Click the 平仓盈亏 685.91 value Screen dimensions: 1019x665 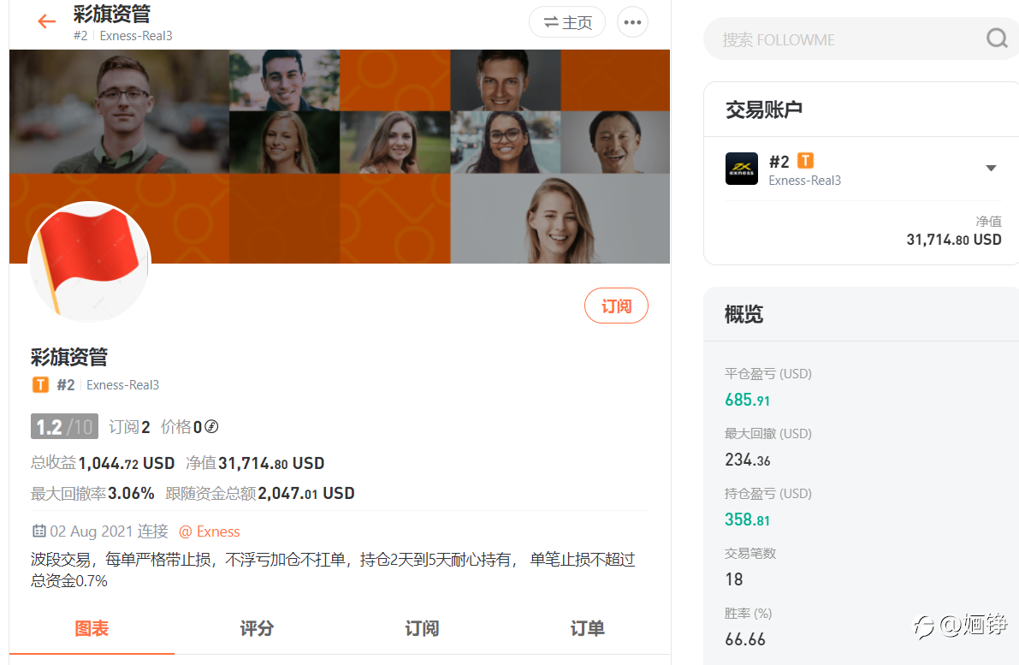click(748, 400)
